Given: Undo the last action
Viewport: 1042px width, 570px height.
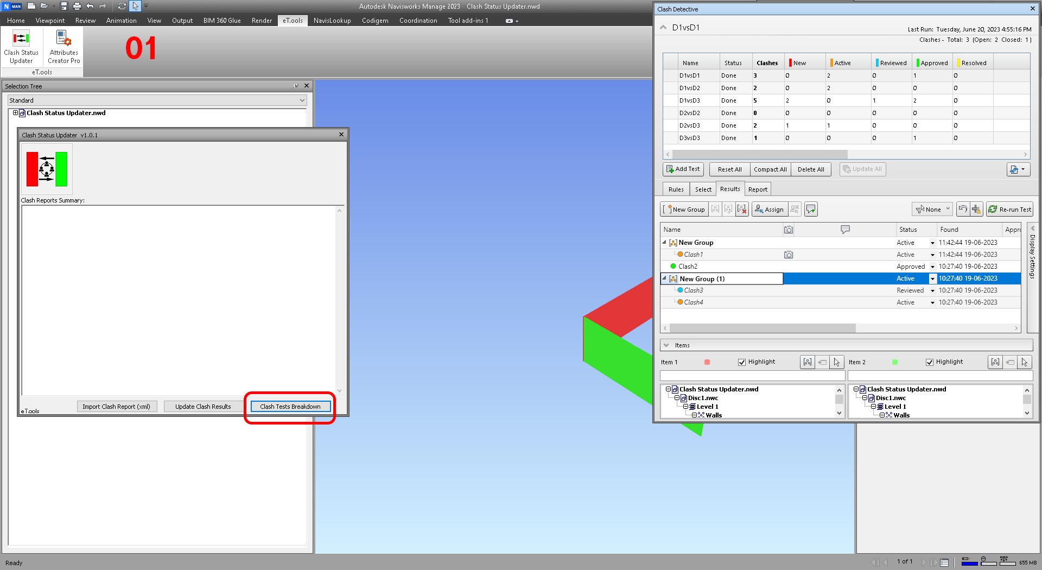Looking at the screenshot, I should pos(90,6).
